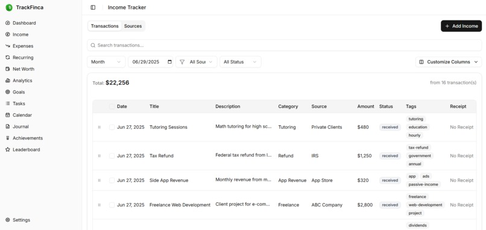The width and height of the screenshot is (486, 230).
Task: Click the web-development tag chip
Action: 425,205
